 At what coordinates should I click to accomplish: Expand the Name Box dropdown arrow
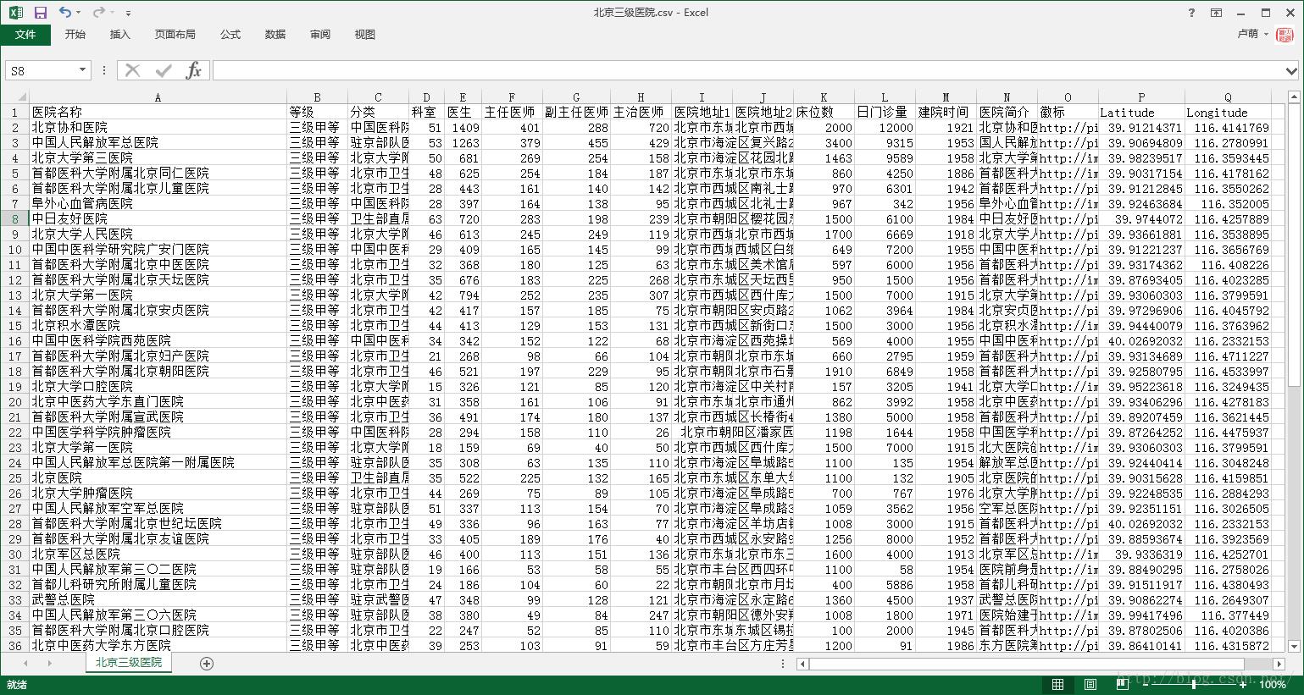[x=83, y=71]
